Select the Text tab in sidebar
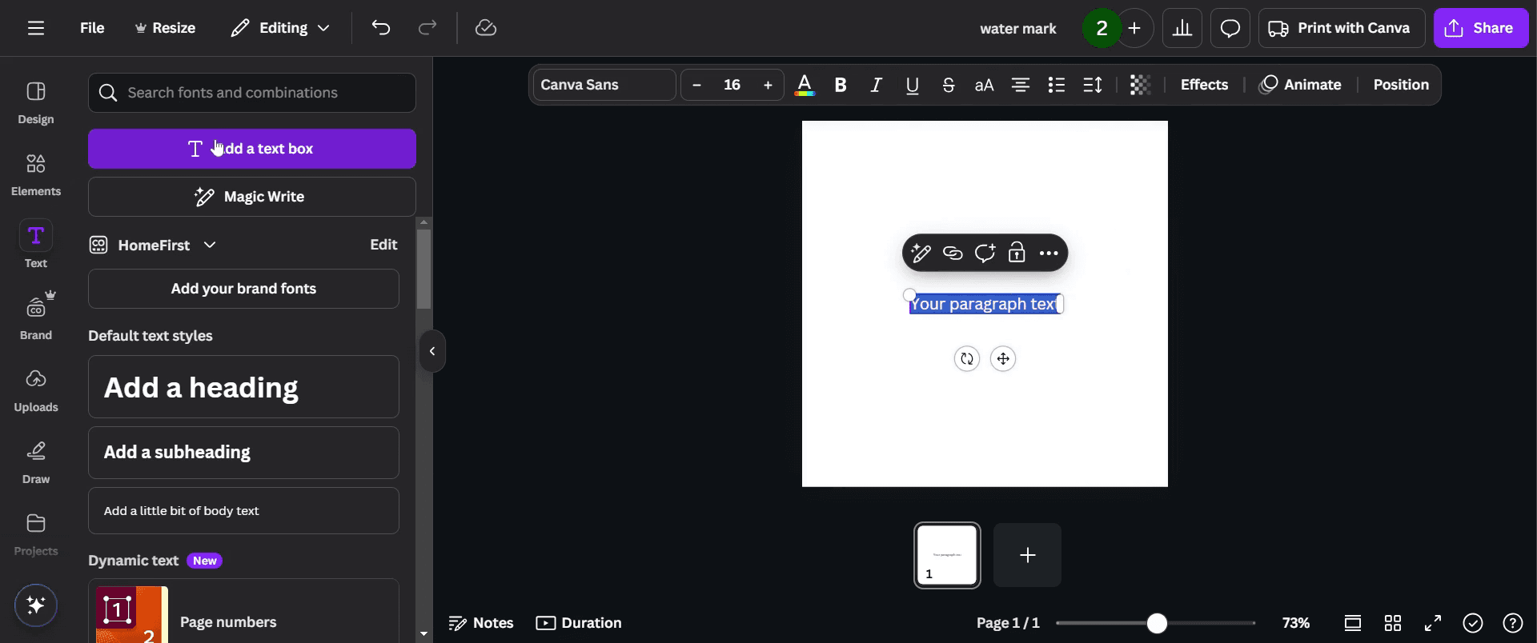This screenshot has width=1537, height=643. pyautogui.click(x=36, y=246)
